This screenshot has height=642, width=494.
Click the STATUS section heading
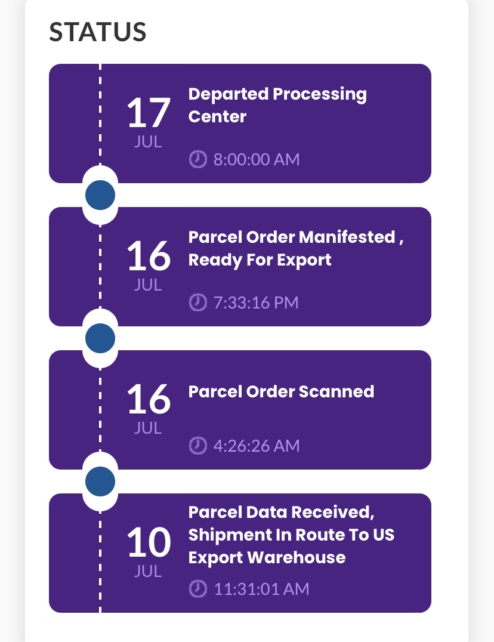[98, 32]
